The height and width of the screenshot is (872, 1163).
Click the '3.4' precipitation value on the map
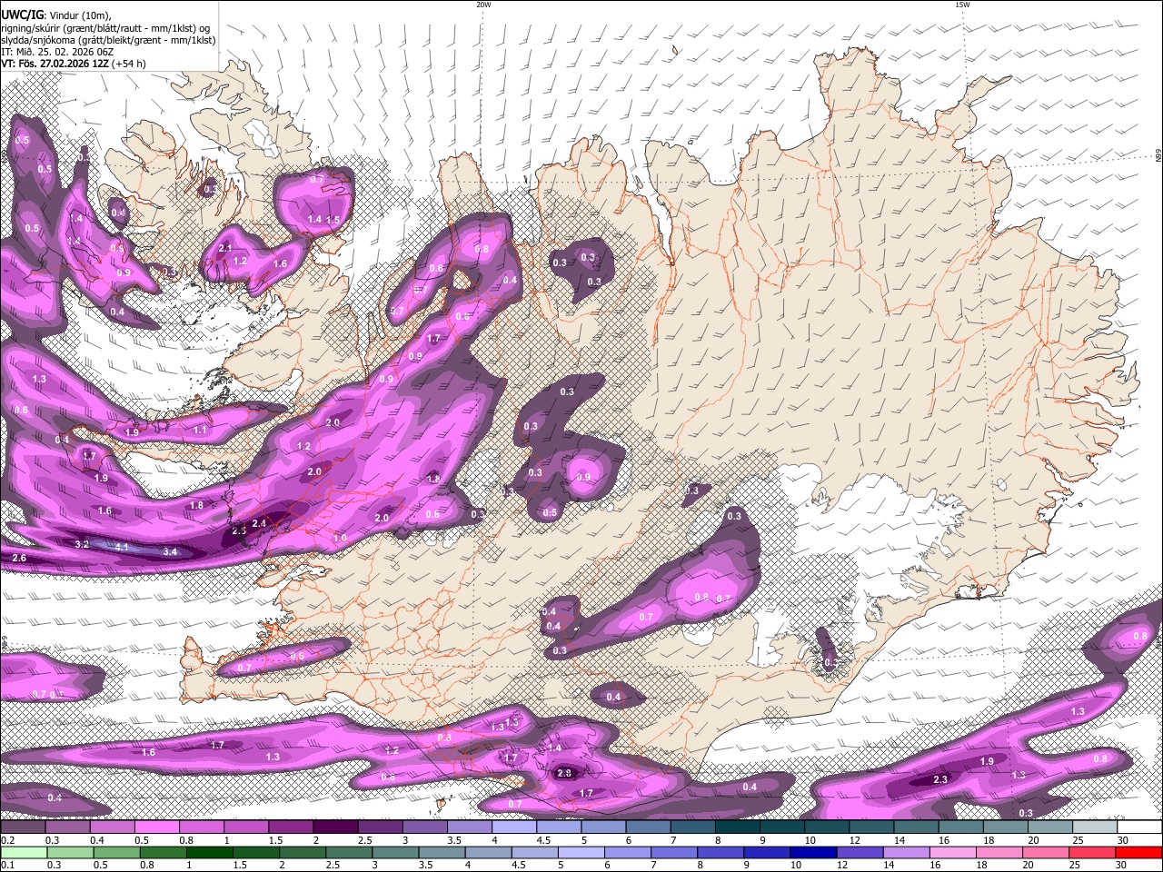(x=170, y=551)
